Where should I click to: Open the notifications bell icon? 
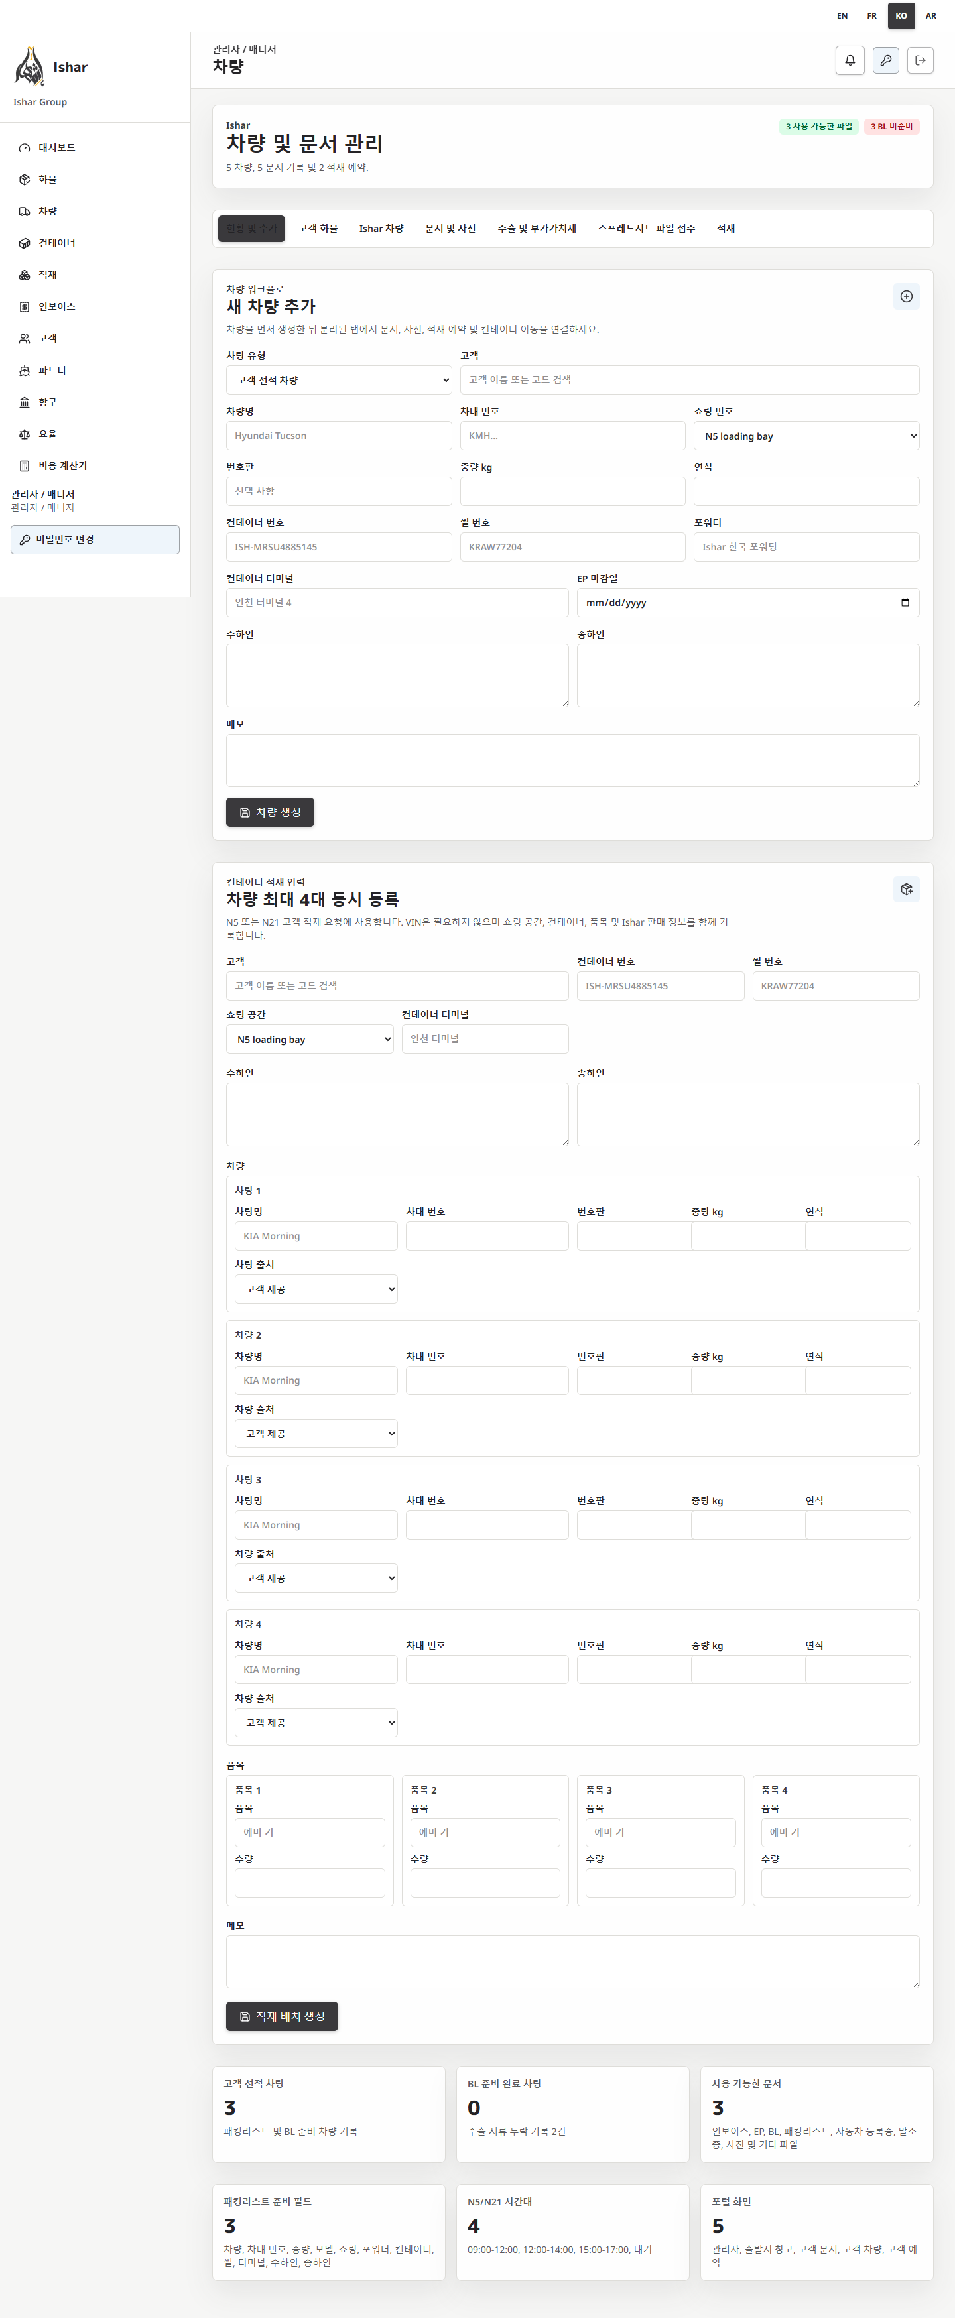(x=850, y=60)
